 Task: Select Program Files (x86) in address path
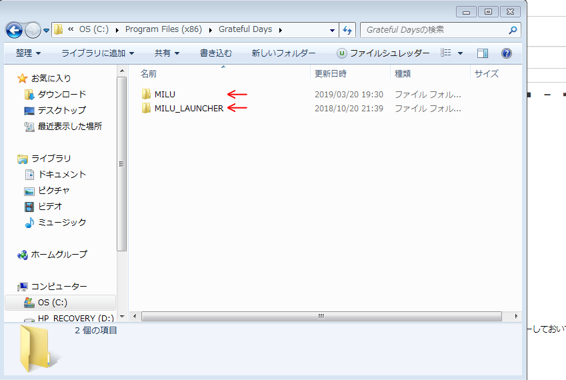pos(163,29)
